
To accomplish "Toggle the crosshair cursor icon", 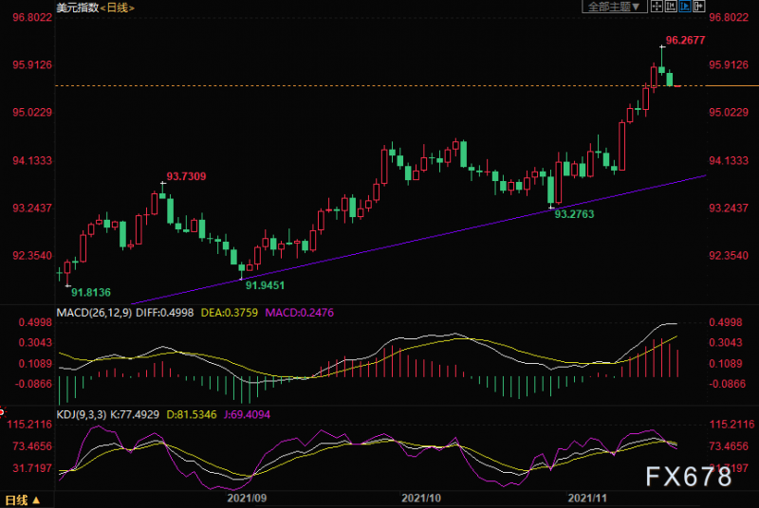I will [x=657, y=7].
